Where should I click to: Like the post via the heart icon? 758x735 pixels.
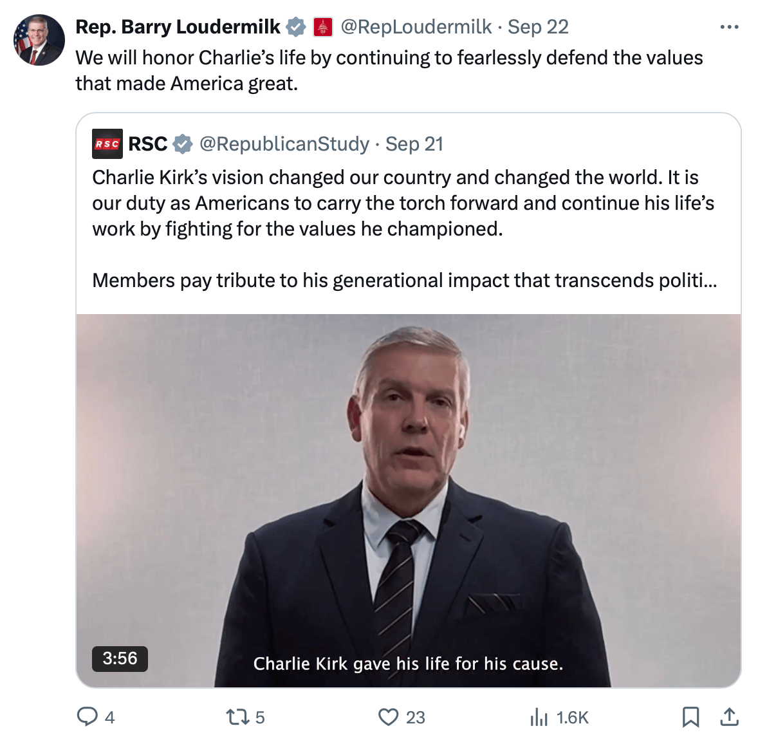click(388, 717)
